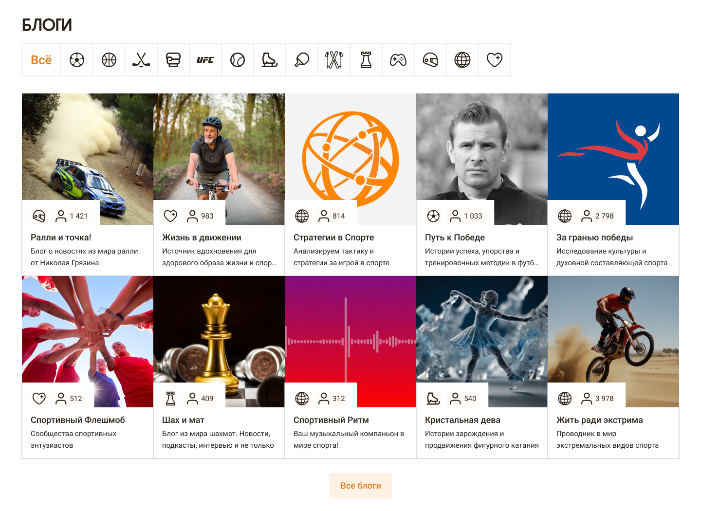The image size is (701, 511).
Task: Click the «512» subscriber count
Action: 76,399
